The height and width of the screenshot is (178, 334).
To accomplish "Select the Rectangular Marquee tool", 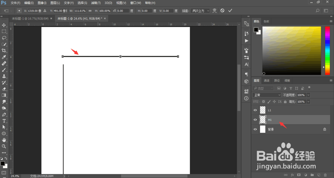I will 4,31.
